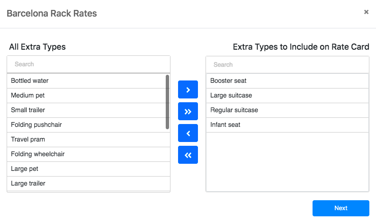Select Booster seat on rate card
Image resolution: width=376 pixels, height=222 pixels.
coord(287,81)
